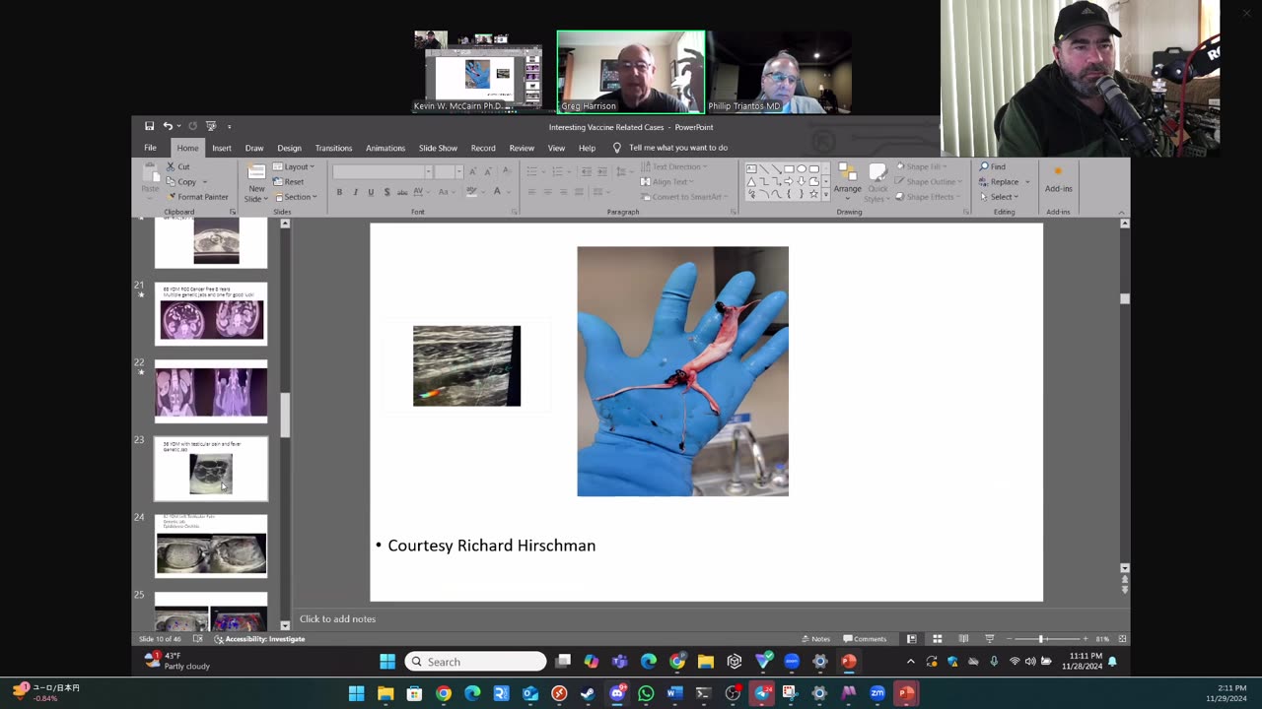1262x709 pixels.
Task: Open the font size dropdown
Action: pos(458,172)
